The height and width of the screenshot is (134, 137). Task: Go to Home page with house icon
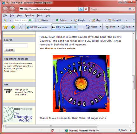(x=92, y=27)
